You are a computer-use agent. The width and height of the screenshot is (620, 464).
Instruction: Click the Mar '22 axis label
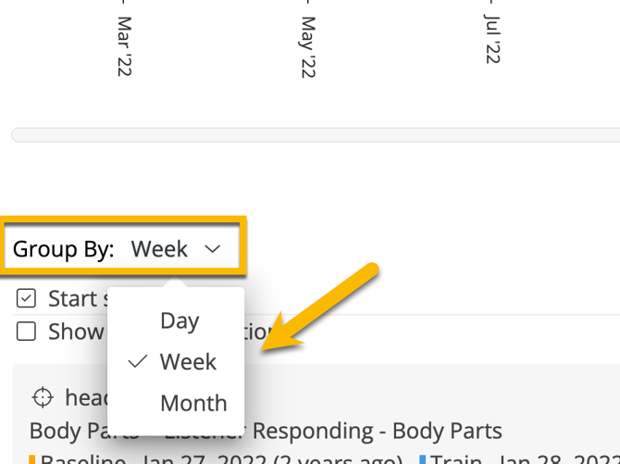coord(124,46)
